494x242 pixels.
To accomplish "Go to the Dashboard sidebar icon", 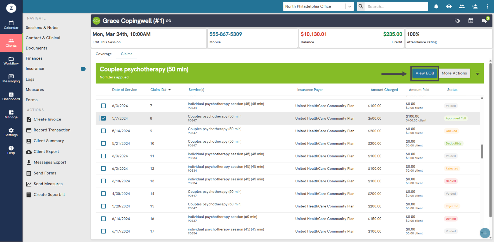I will tap(11, 97).
